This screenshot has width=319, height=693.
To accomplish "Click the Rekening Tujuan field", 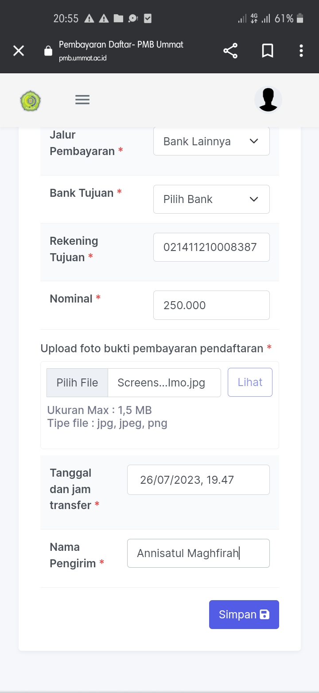I will (211, 247).
